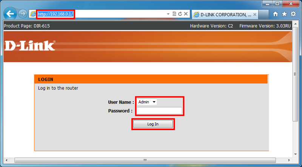Click the LOGIN section heading
This screenshot has width=302, height=167.
pos(46,79)
